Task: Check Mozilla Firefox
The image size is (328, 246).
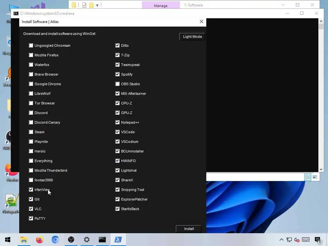Action: 31,55
